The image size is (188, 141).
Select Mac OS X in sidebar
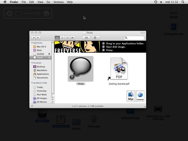(x=40, y=47)
